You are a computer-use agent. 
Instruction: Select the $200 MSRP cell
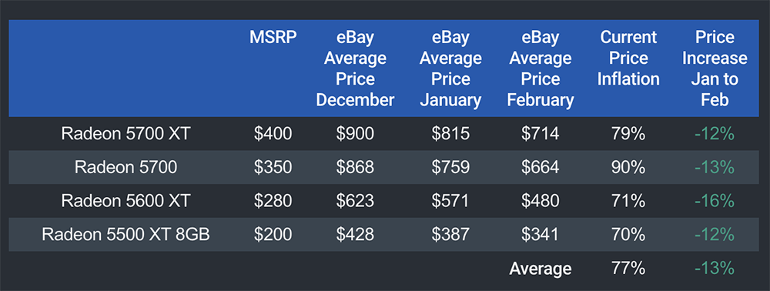(x=273, y=234)
